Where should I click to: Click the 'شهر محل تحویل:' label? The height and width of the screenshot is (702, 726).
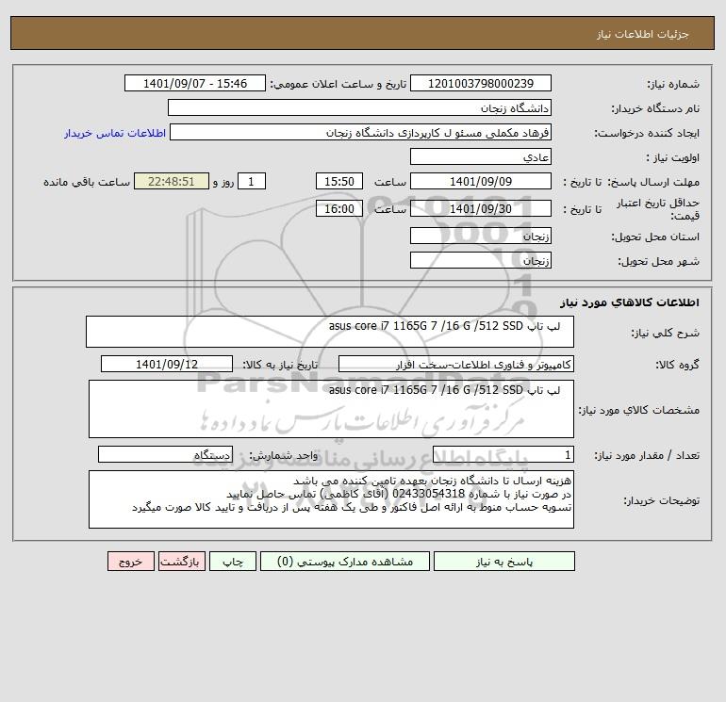(x=659, y=261)
